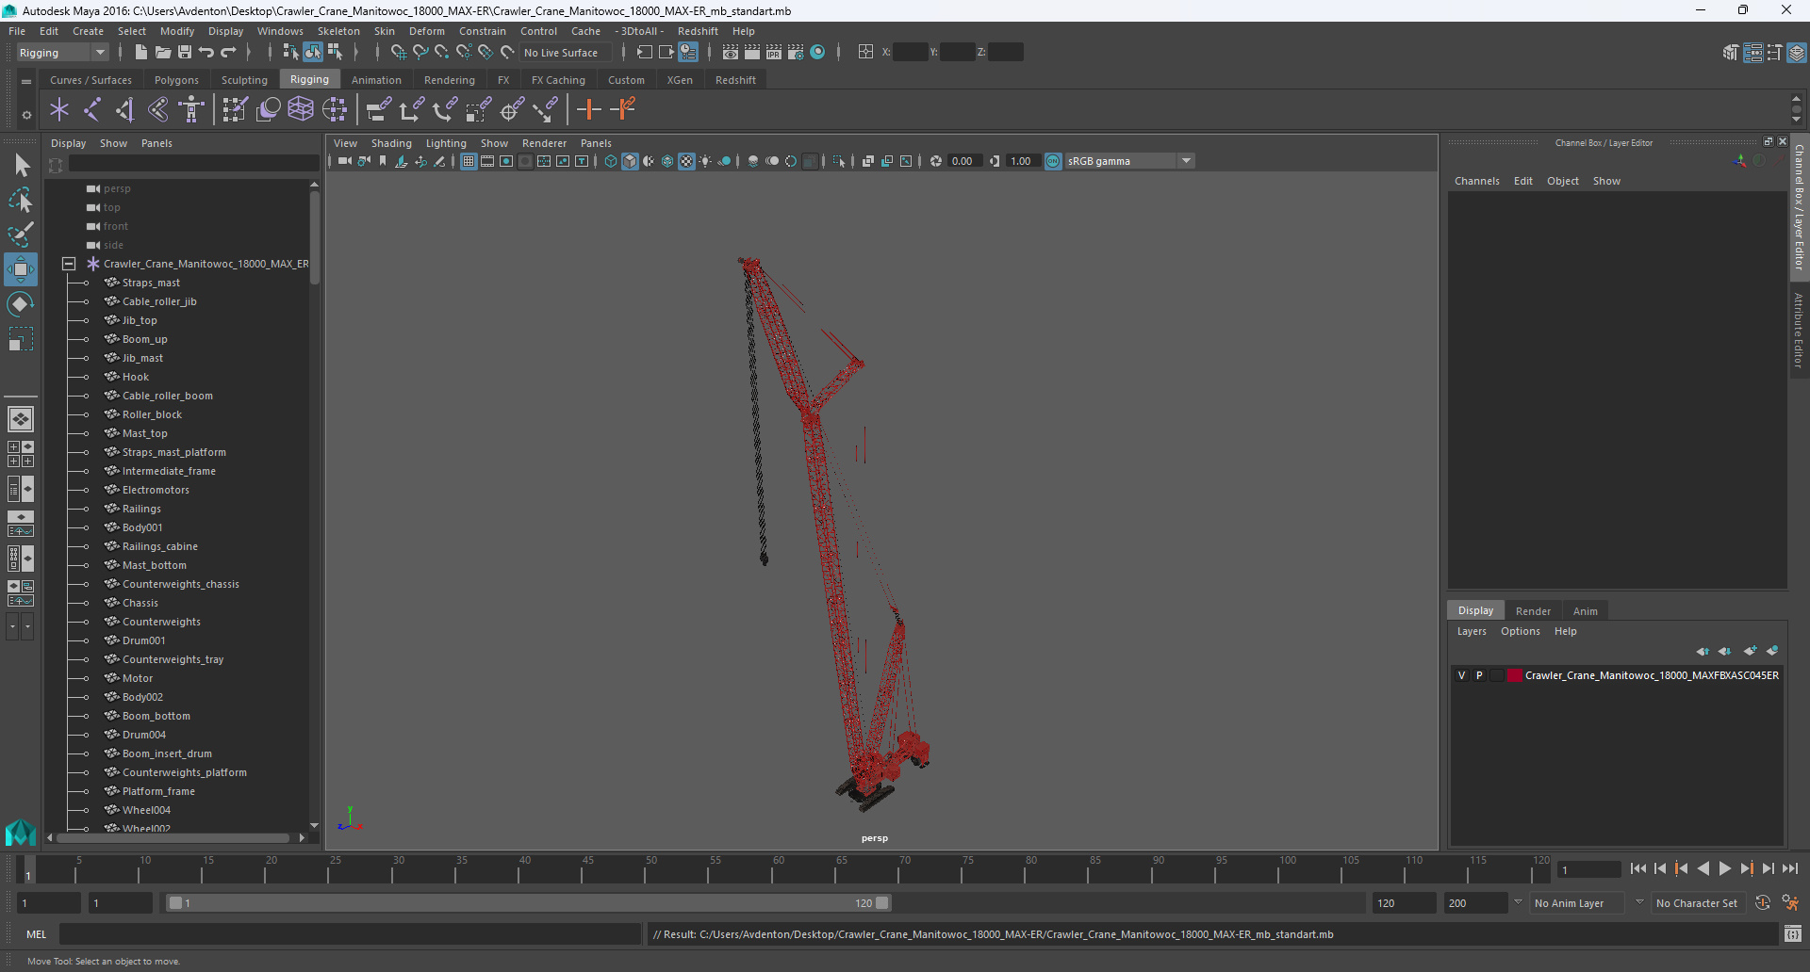This screenshot has width=1810, height=972.
Task: Select Boom_up in the outliner
Action: coord(145,339)
